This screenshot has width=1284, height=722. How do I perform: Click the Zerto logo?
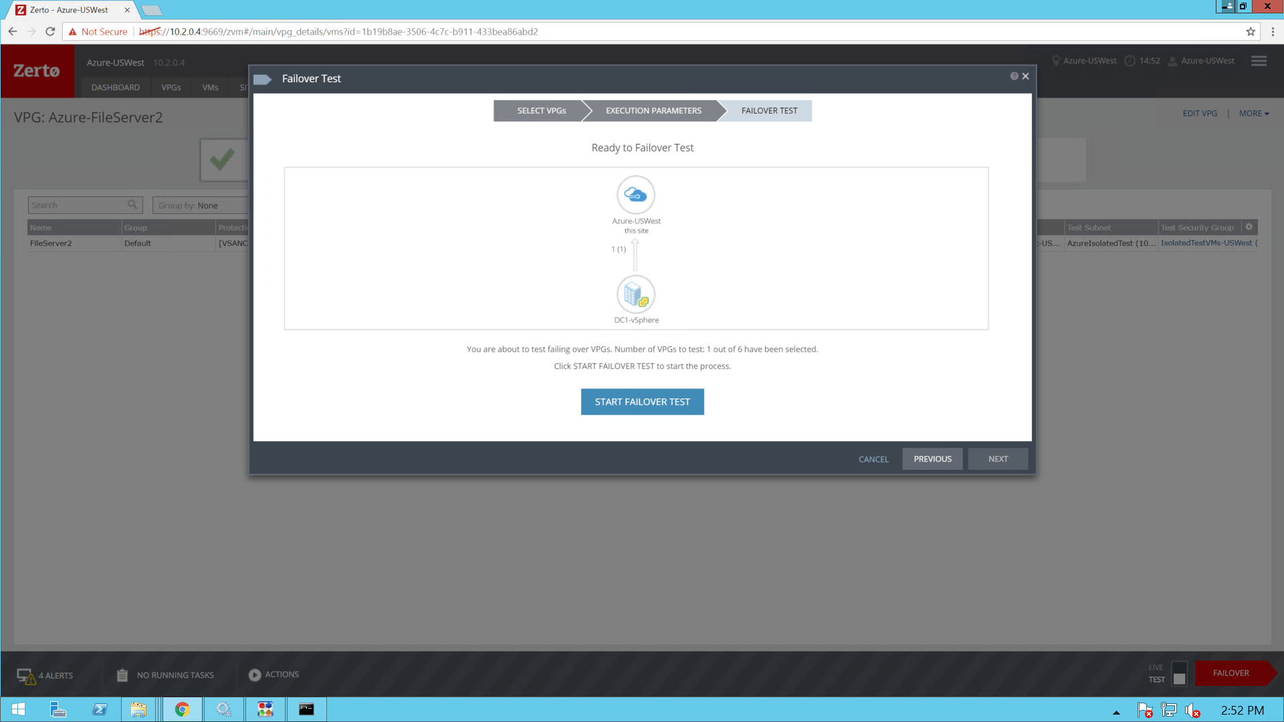click(x=37, y=71)
